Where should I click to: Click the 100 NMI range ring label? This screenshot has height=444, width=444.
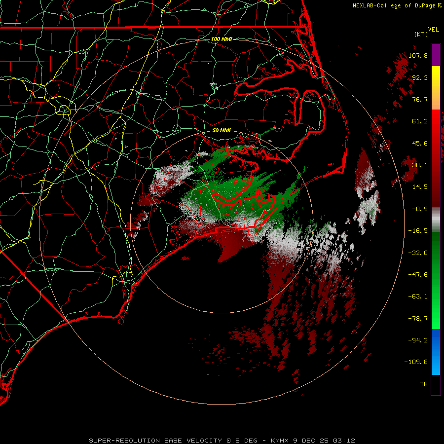pyautogui.click(x=222, y=39)
